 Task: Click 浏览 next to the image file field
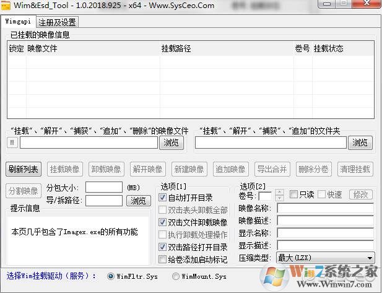[172, 143]
